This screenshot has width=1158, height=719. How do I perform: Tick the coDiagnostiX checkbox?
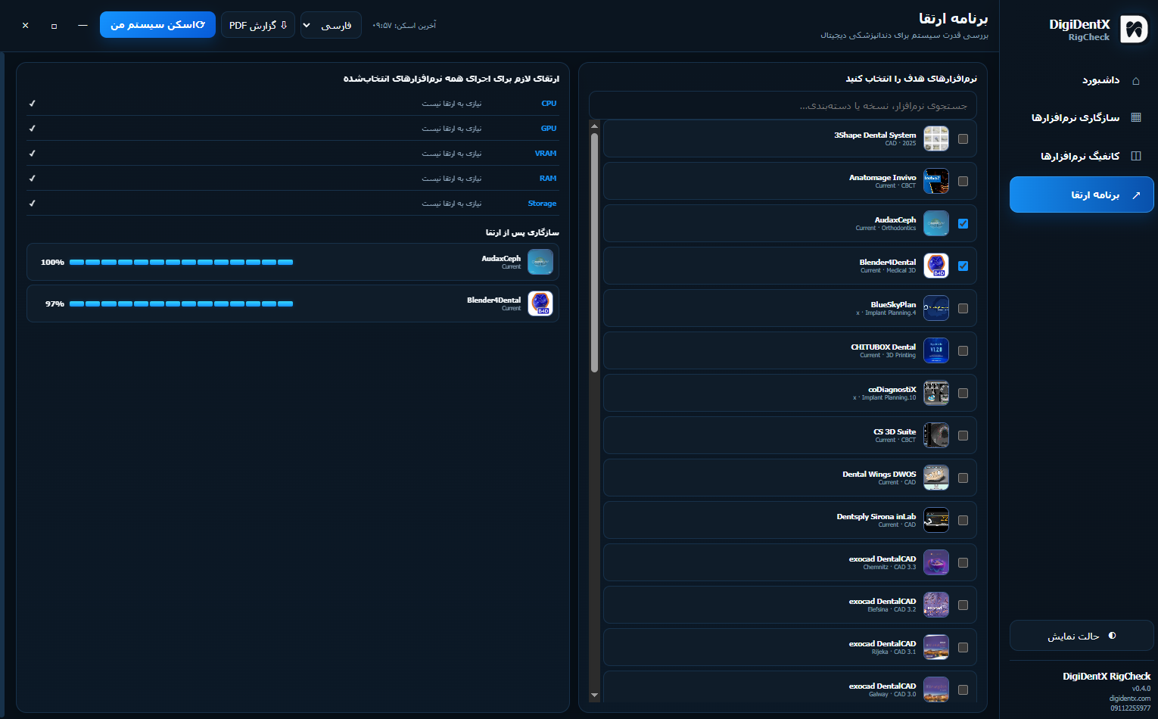(x=963, y=393)
